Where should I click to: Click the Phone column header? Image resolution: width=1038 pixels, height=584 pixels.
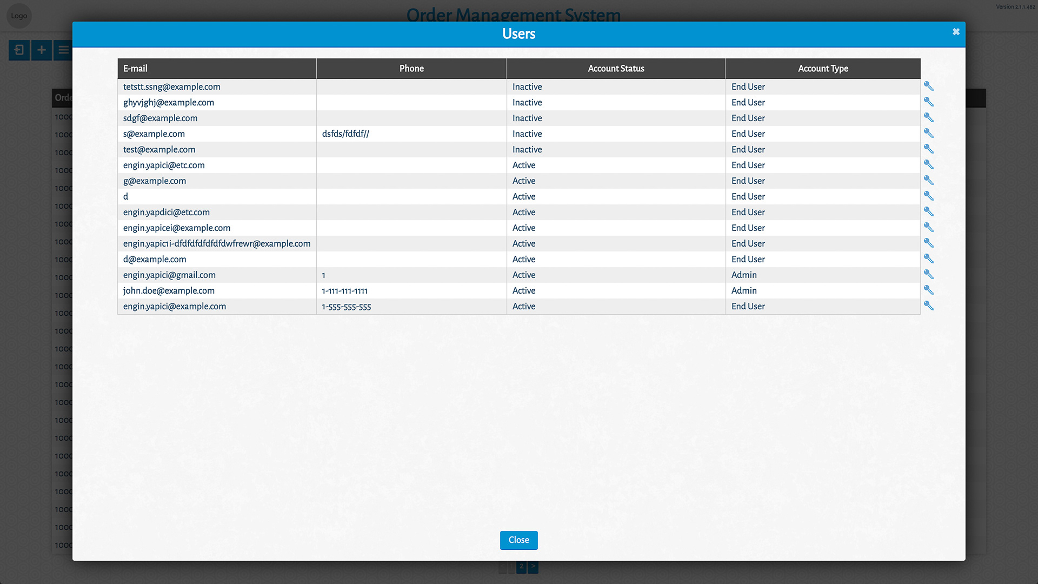[x=411, y=69]
